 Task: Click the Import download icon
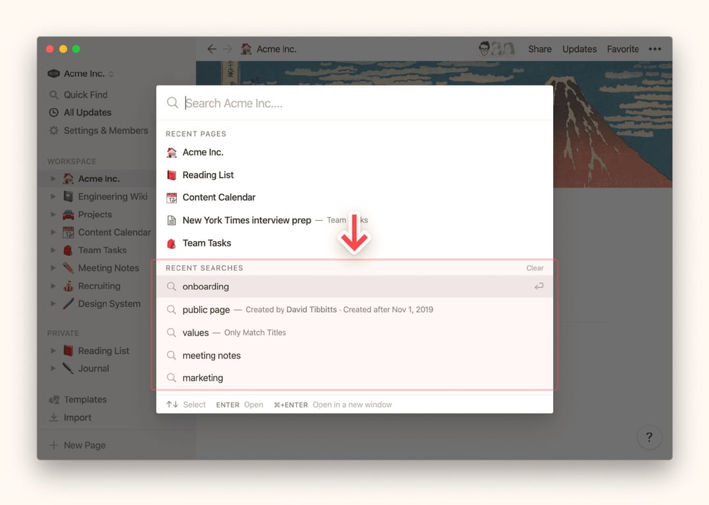click(54, 418)
